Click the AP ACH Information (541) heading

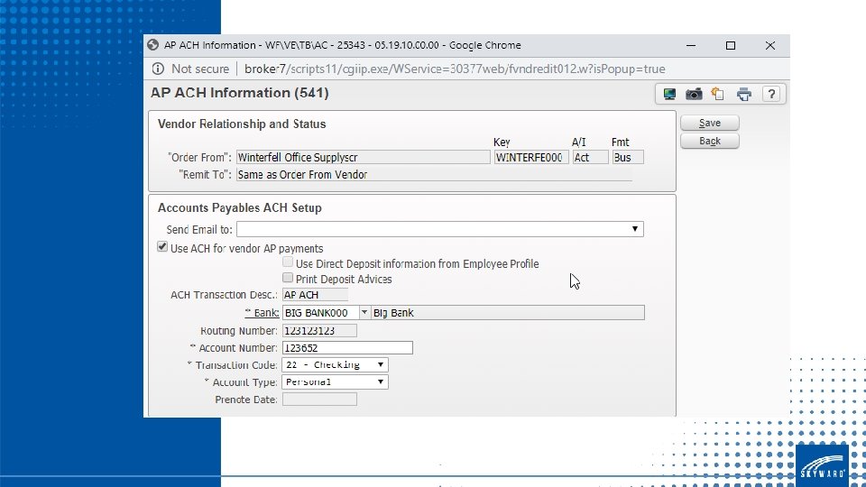point(240,93)
